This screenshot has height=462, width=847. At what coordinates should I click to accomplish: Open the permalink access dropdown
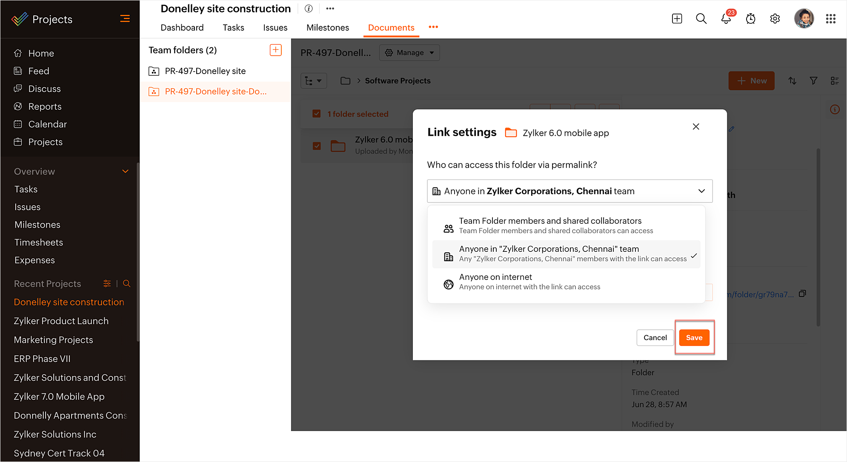[569, 191]
